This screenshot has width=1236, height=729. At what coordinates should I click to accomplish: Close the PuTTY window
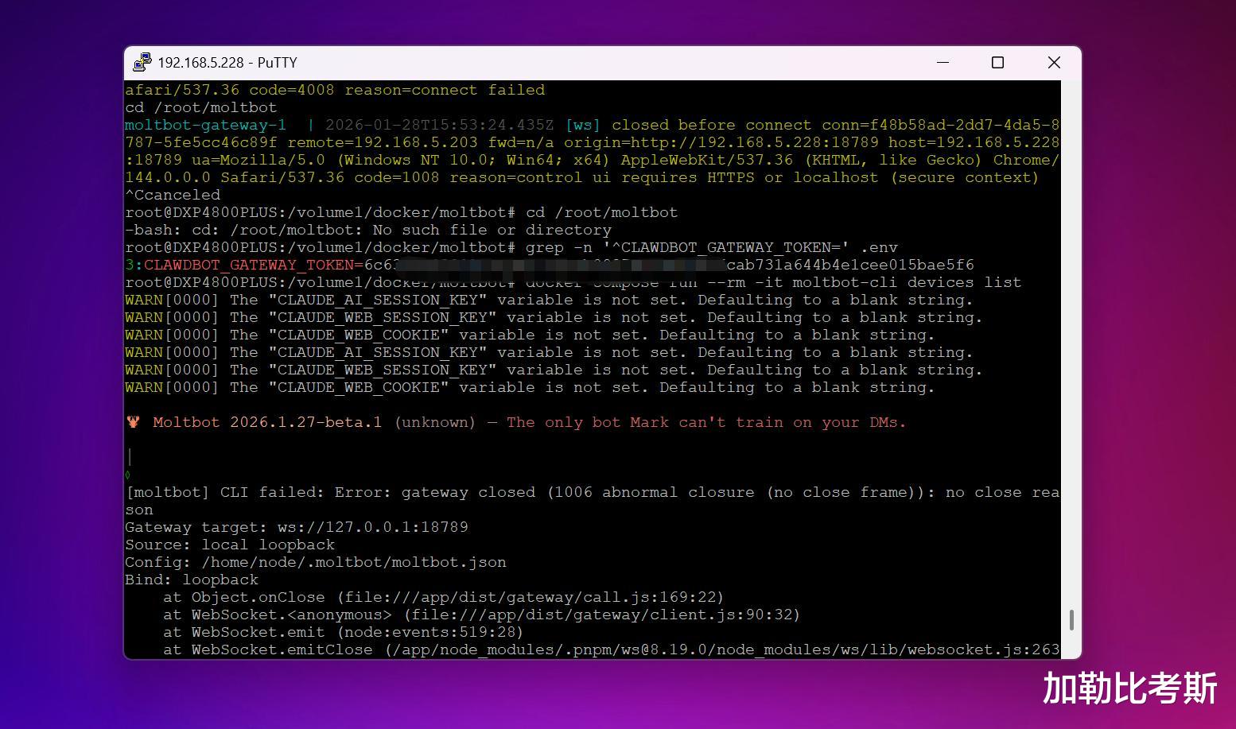coord(1054,62)
